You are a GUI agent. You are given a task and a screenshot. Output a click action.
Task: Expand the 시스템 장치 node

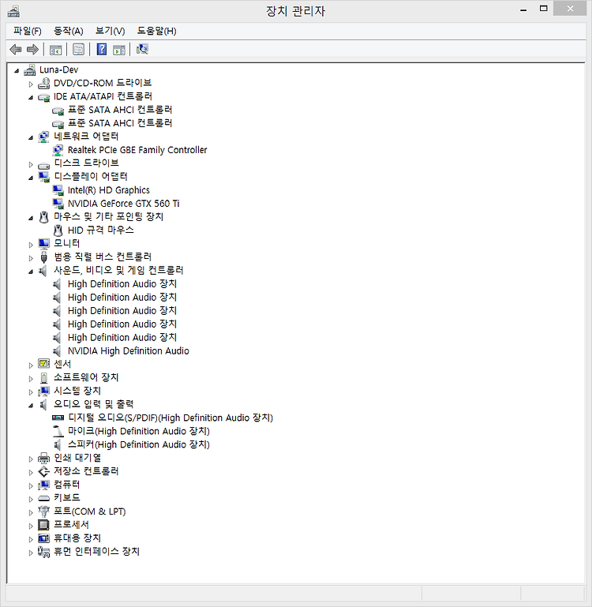coord(31,392)
